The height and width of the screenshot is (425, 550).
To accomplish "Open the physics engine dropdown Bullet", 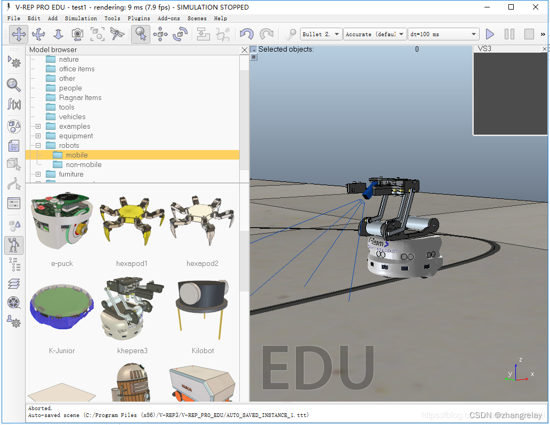I will coord(321,34).
